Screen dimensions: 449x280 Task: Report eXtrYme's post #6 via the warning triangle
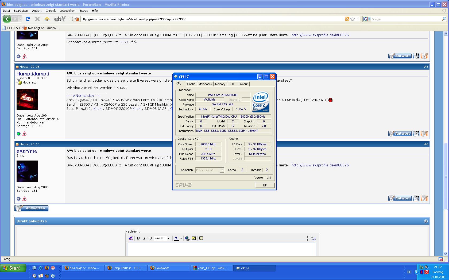[25, 199]
